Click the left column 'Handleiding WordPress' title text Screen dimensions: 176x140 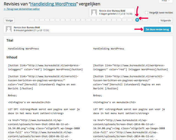click(23, 49)
